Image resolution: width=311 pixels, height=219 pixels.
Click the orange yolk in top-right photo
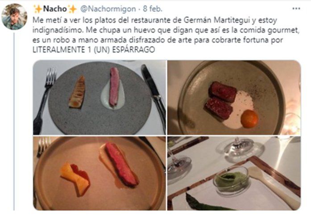249,119
